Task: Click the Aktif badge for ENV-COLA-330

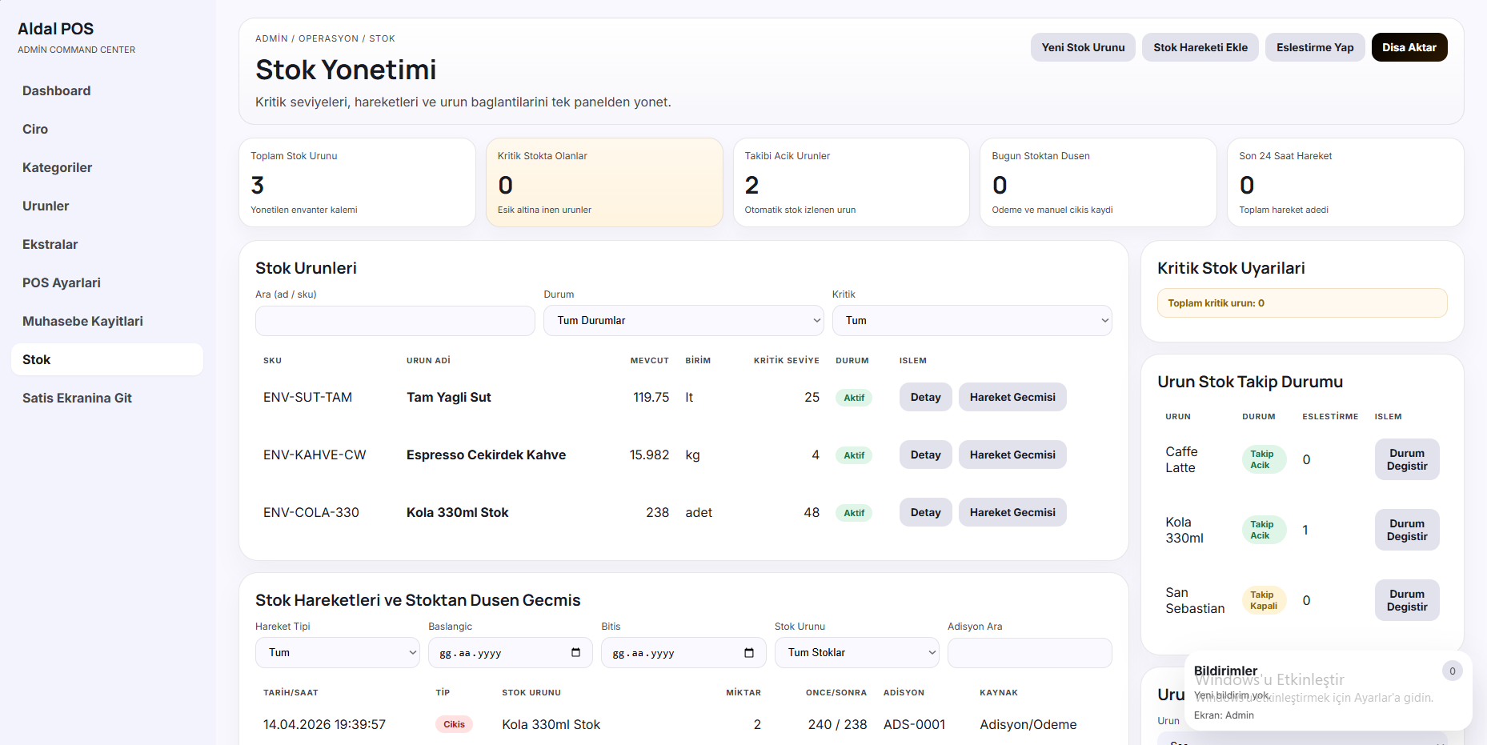Action: [x=854, y=513]
